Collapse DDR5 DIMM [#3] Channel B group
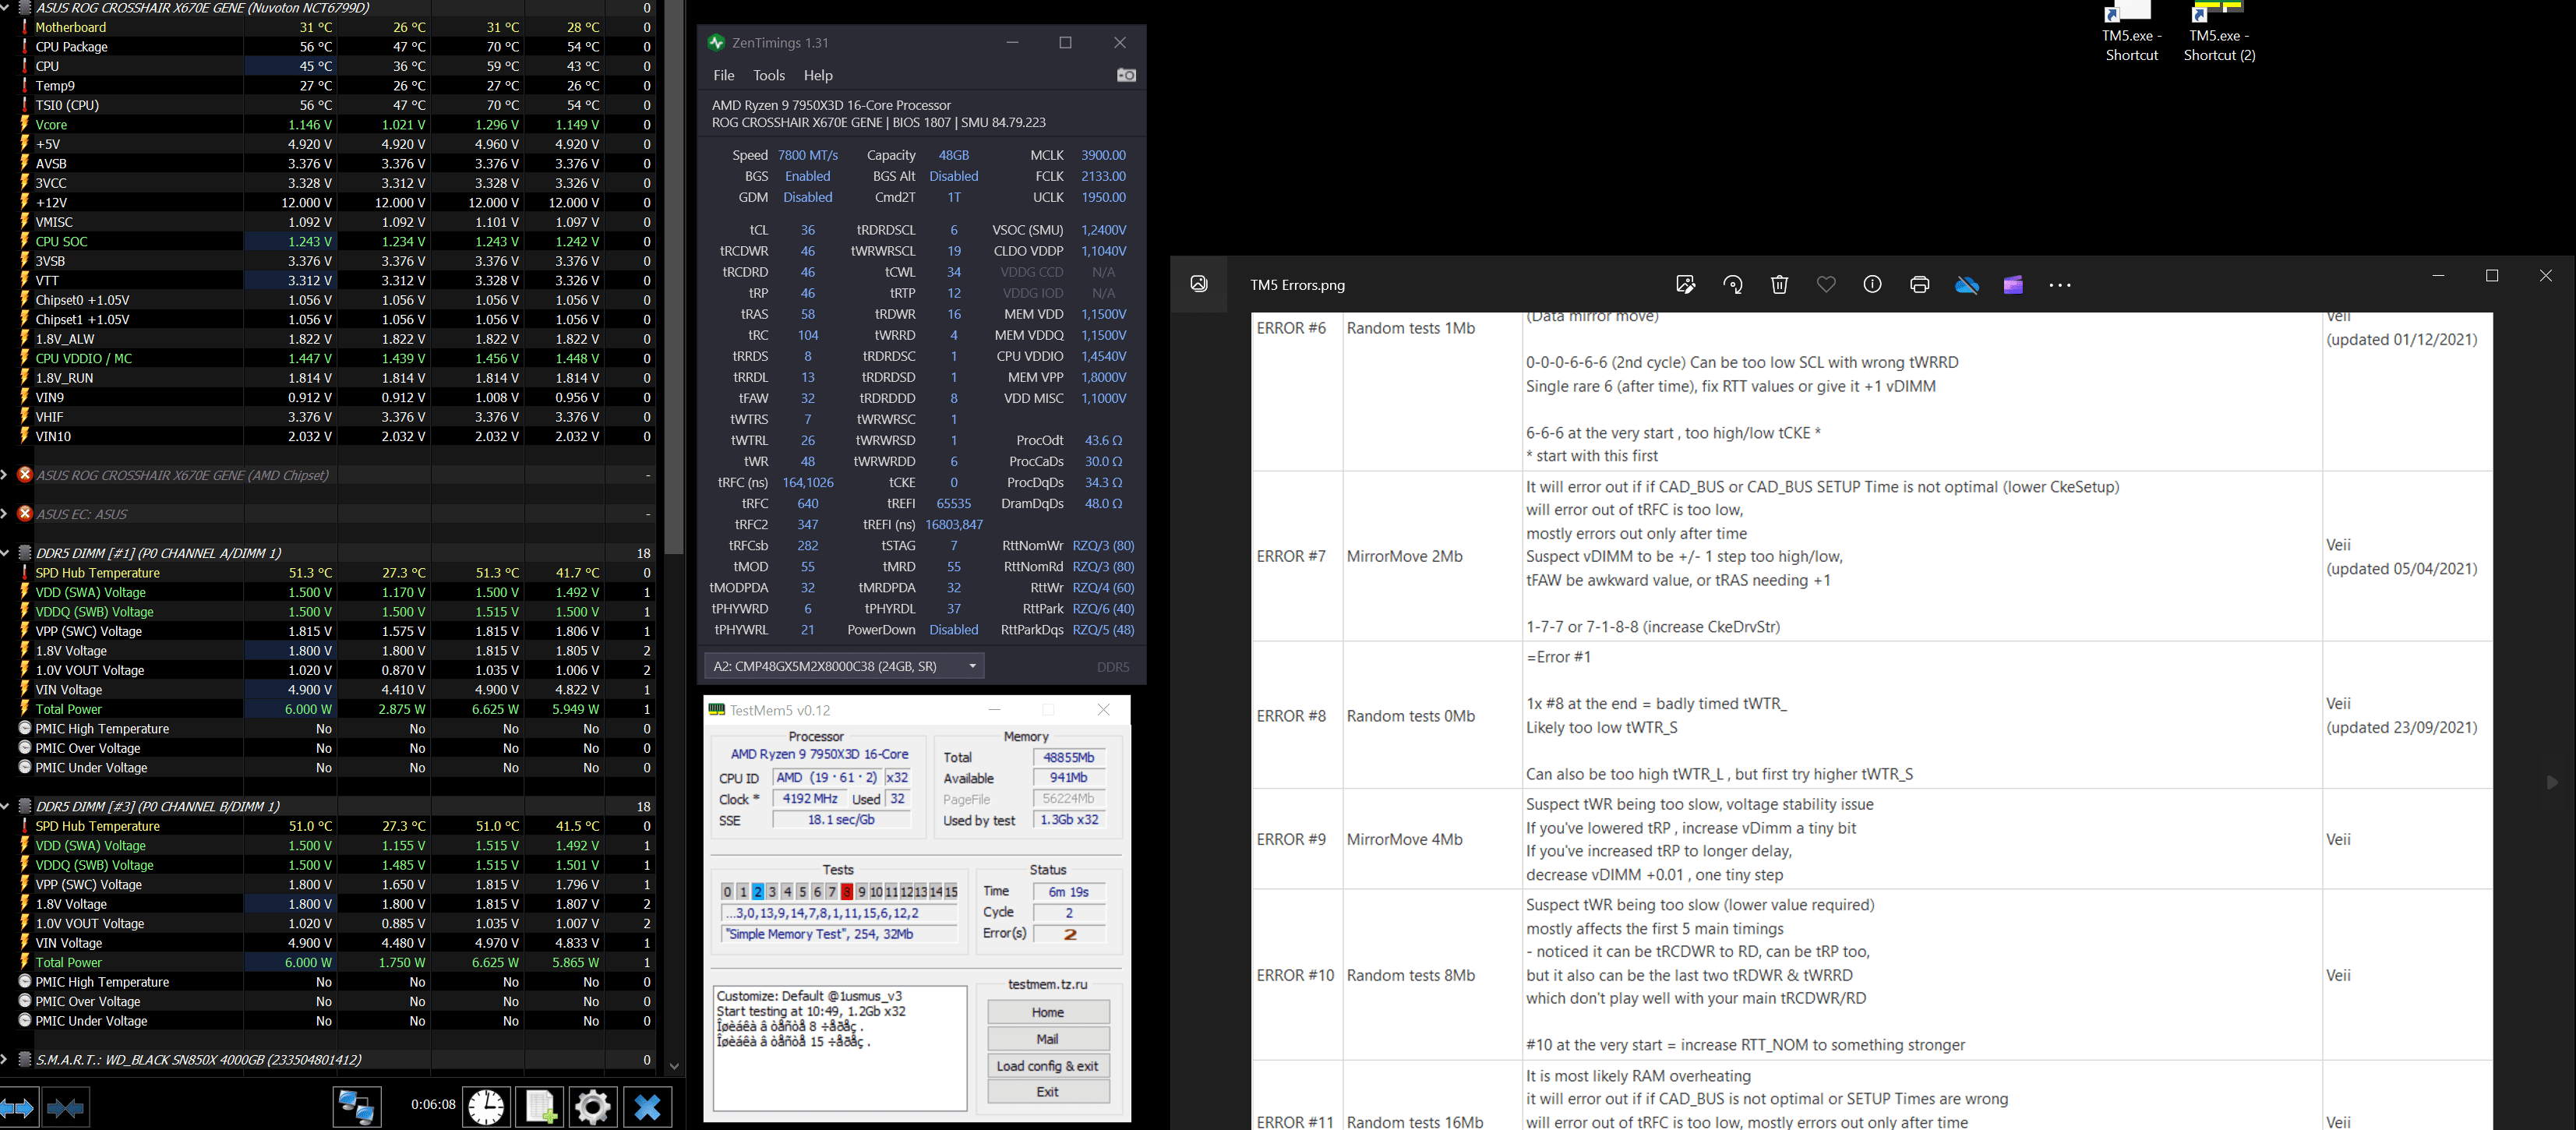Viewport: 2576px width, 1130px height. 6,806
